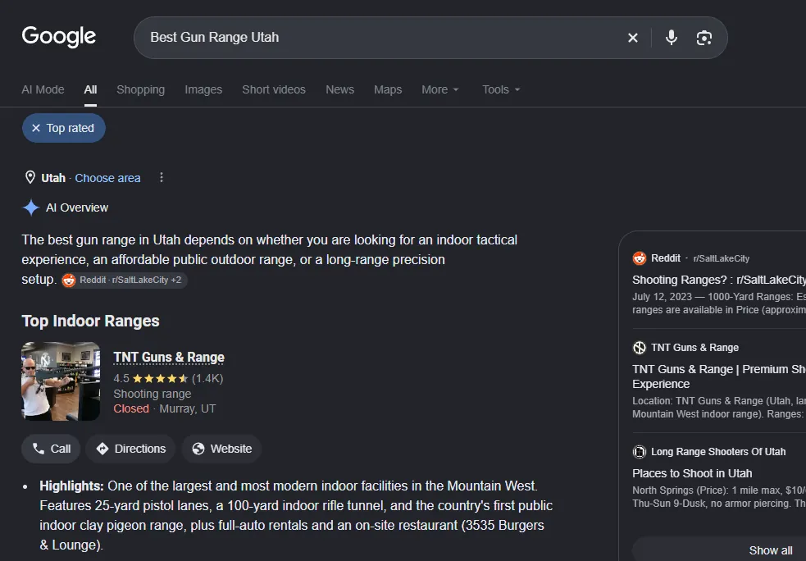Click the Long Range Shooters Of Utah site name

pos(718,452)
